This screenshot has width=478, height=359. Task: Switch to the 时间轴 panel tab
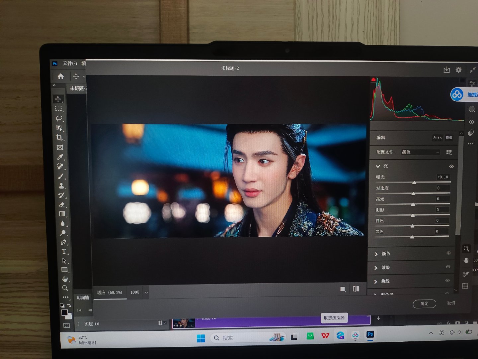point(83,298)
